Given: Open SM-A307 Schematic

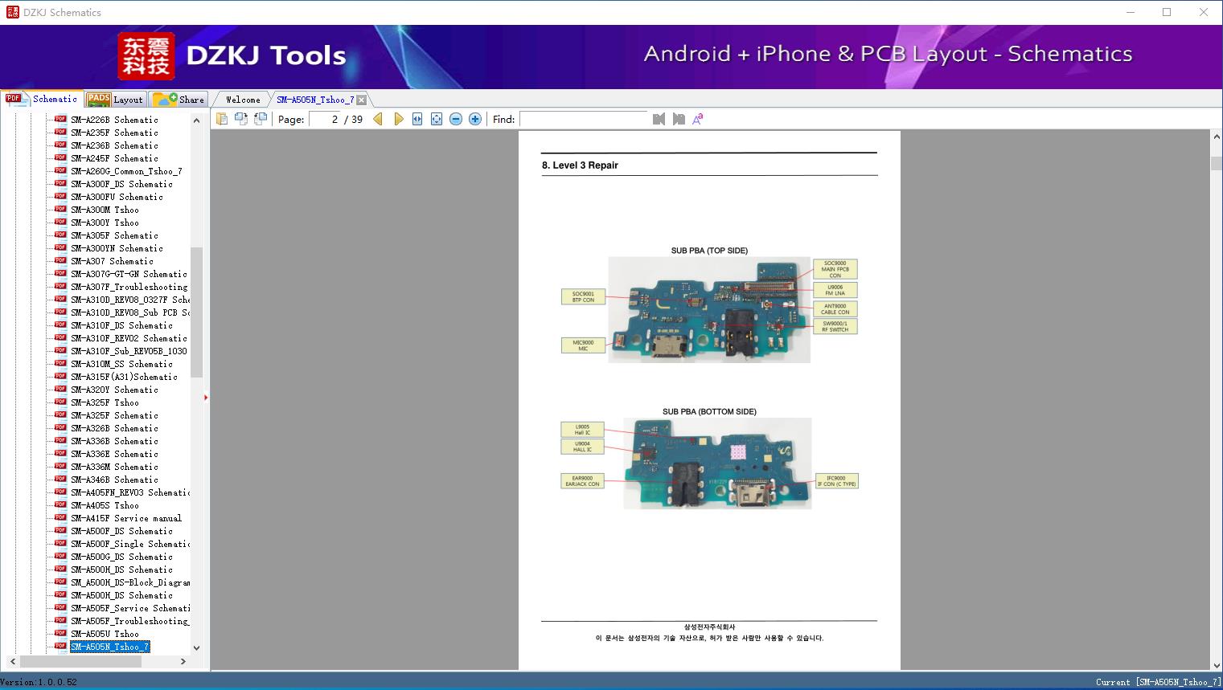Looking at the screenshot, I should (112, 261).
